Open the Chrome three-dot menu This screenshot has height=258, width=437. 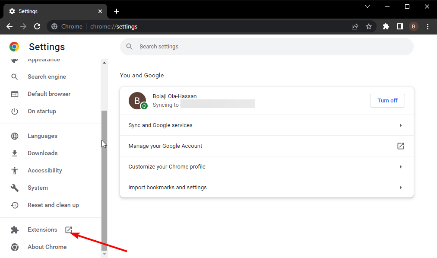(x=427, y=26)
